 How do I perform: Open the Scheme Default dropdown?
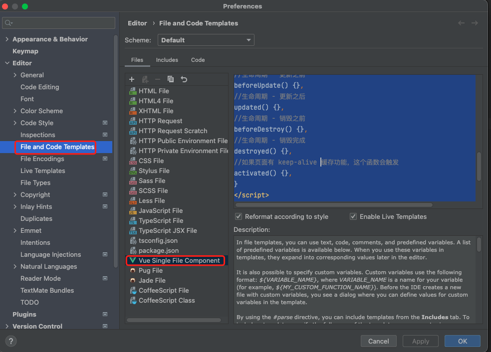coord(206,40)
